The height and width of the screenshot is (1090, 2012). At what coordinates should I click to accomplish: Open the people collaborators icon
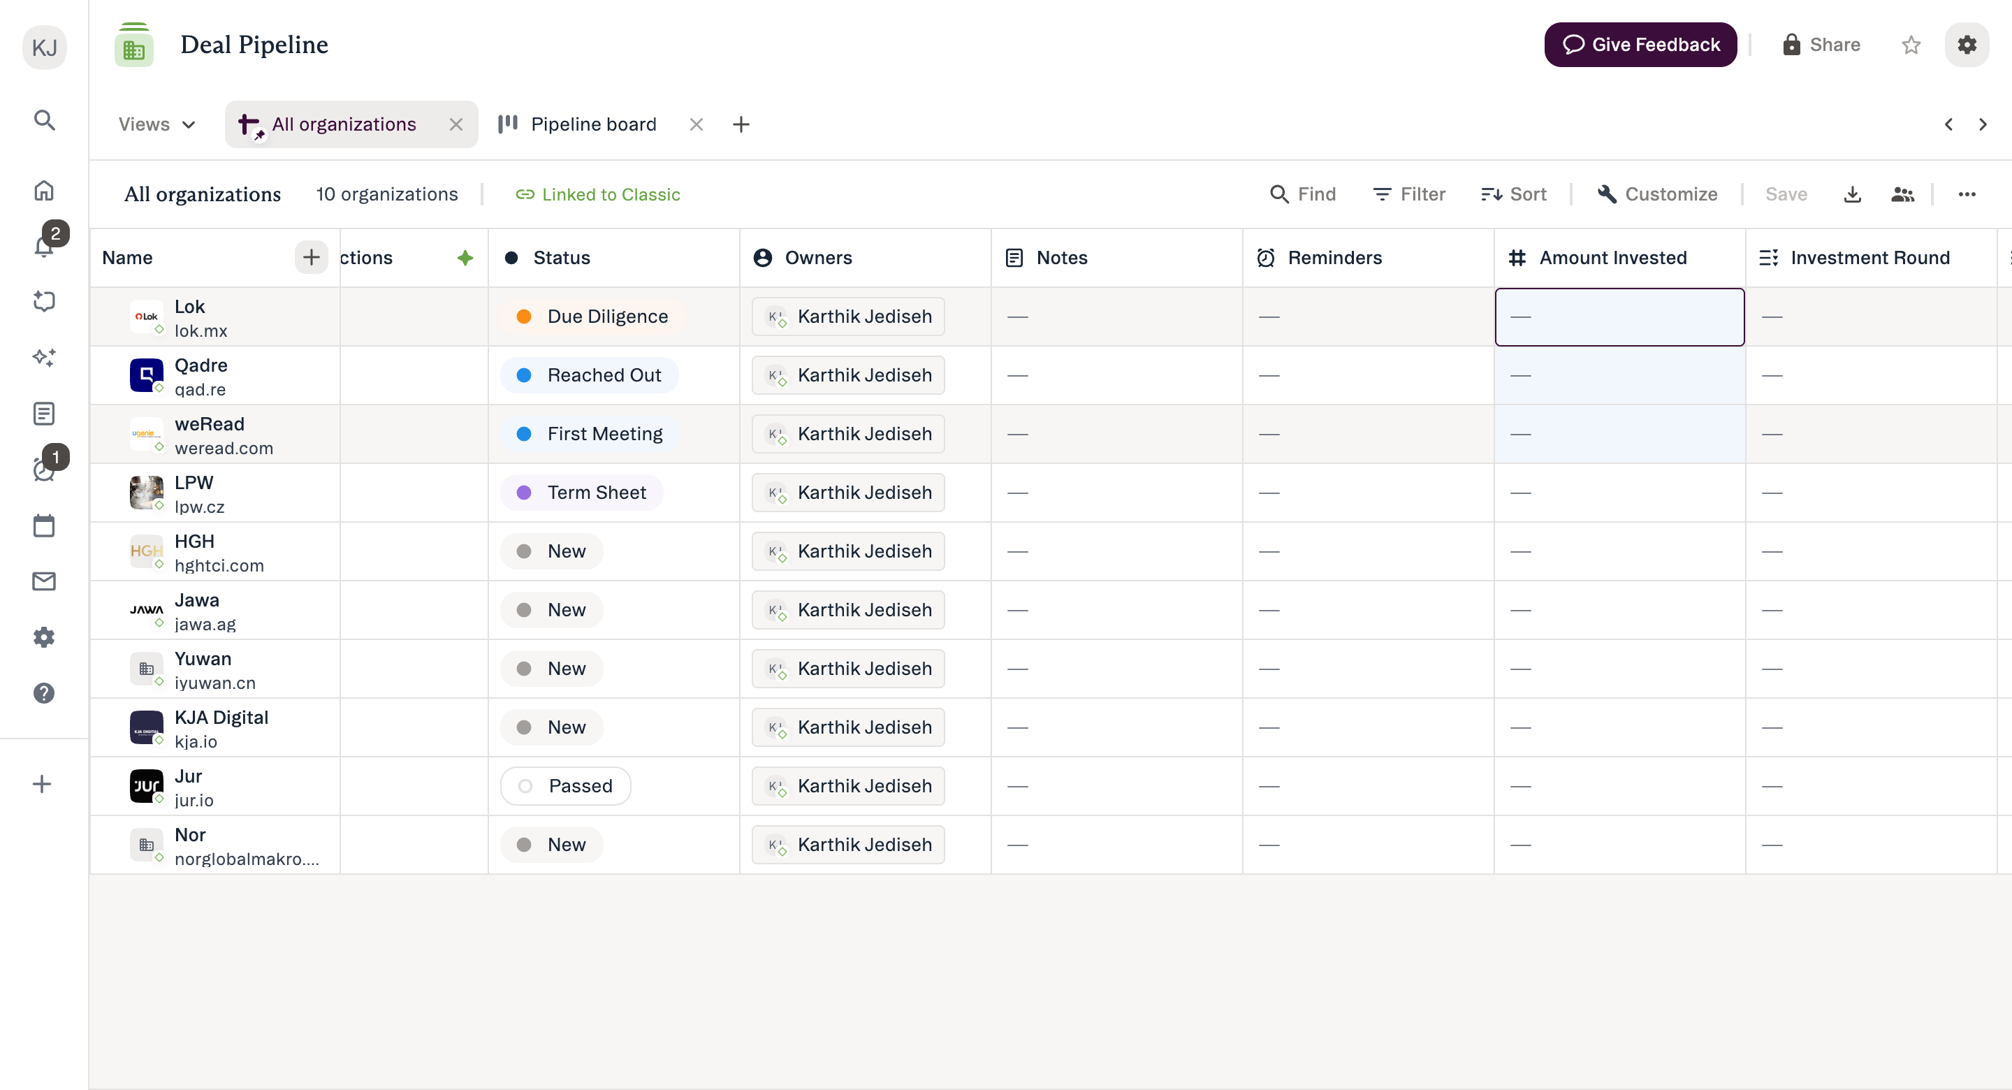[x=1902, y=194]
